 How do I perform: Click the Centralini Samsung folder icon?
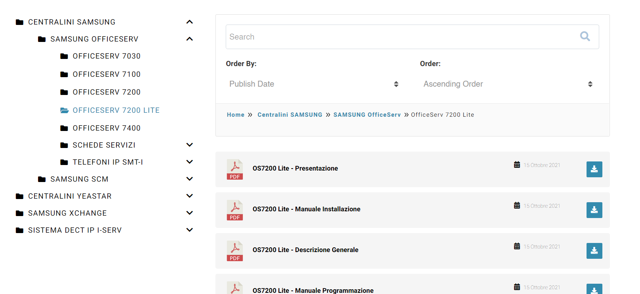click(x=19, y=22)
